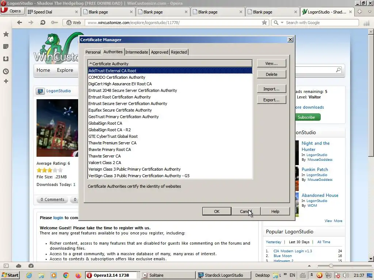Viewport: 374px width, 280px height.
Task: Click the sidebar plus add-panel icon
Action: pyautogui.click(x=6, y=81)
